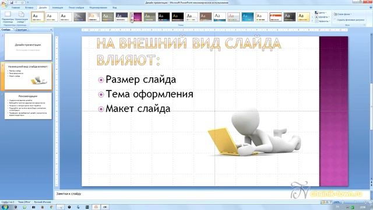Screen dimensions: 373x210
Task: Apply the gray gradient theme thumbnail
Action: pos(79,17)
